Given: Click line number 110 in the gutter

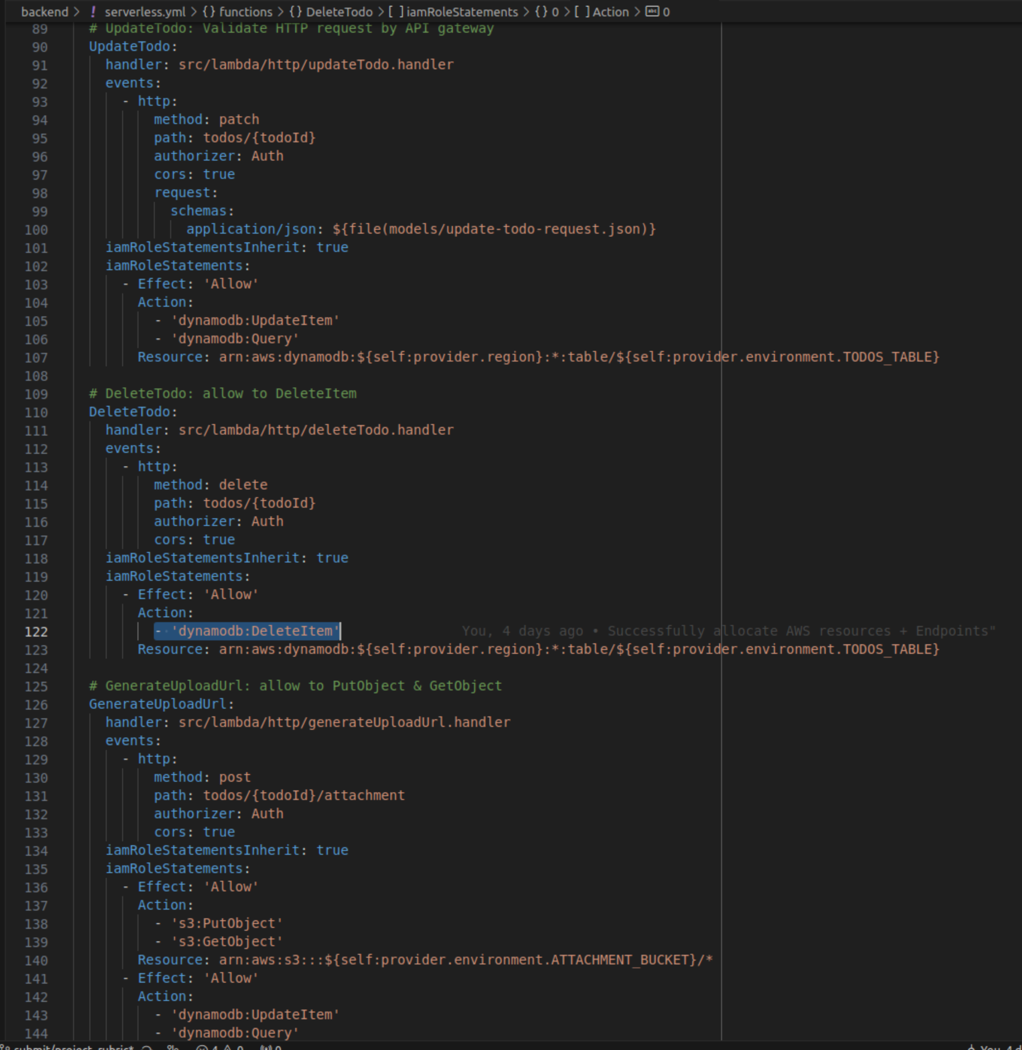Looking at the screenshot, I should point(36,413).
